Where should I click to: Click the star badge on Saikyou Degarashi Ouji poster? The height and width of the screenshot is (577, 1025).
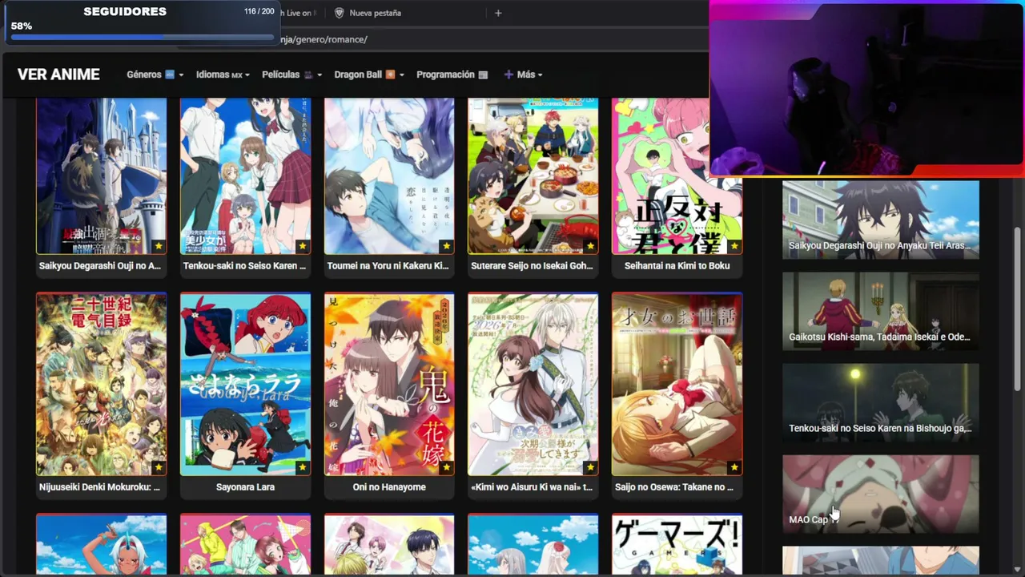click(159, 246)
